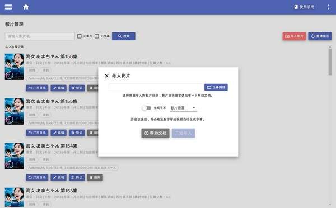
Task: Select the 剧情 tag chip of 第155集
Action: point(32,115)
